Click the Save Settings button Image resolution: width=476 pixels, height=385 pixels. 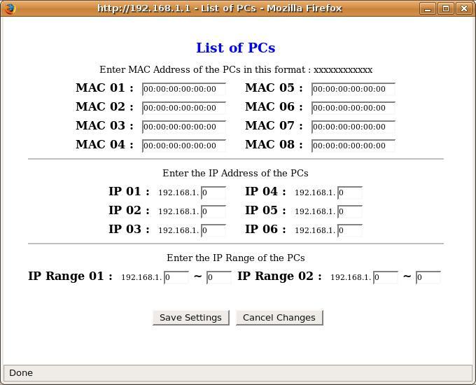click(x=190, y=317)
